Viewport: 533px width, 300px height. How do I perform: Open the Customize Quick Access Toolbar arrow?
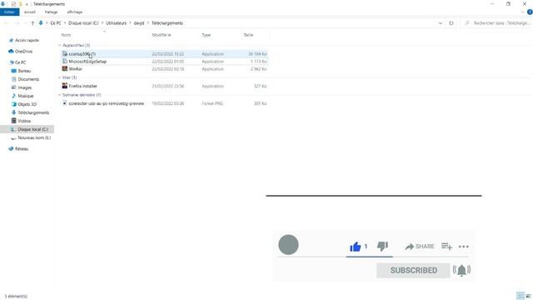pyautogui.click(x=27, y=4)
